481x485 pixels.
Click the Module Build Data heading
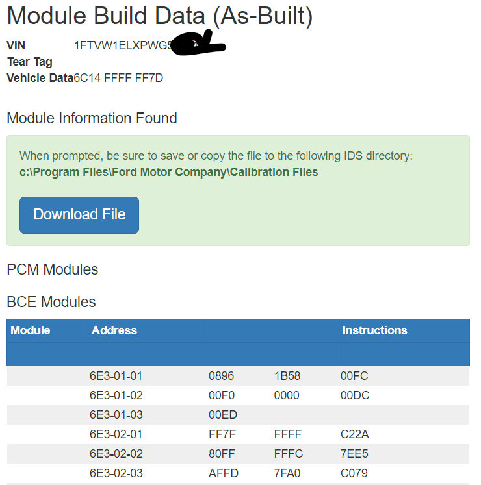click(160, 17)
